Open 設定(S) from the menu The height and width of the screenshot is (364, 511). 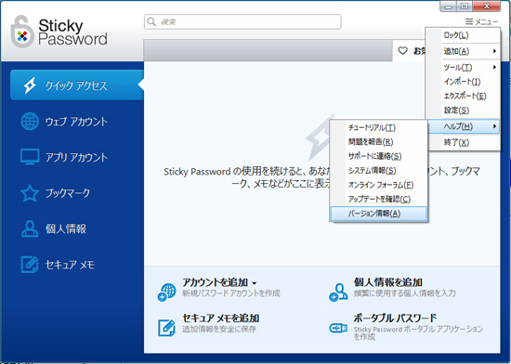click(463, 110)
